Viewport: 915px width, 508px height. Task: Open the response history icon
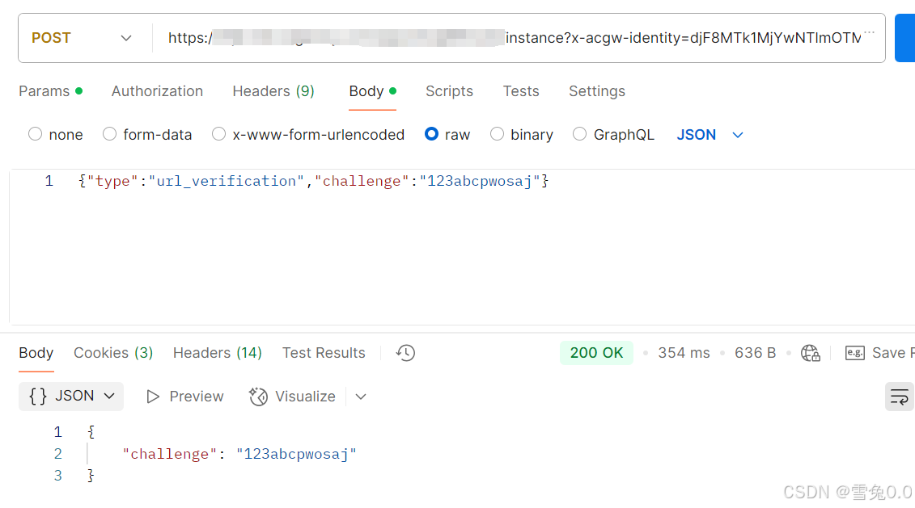pyautogui.click(x=405, y=353)
